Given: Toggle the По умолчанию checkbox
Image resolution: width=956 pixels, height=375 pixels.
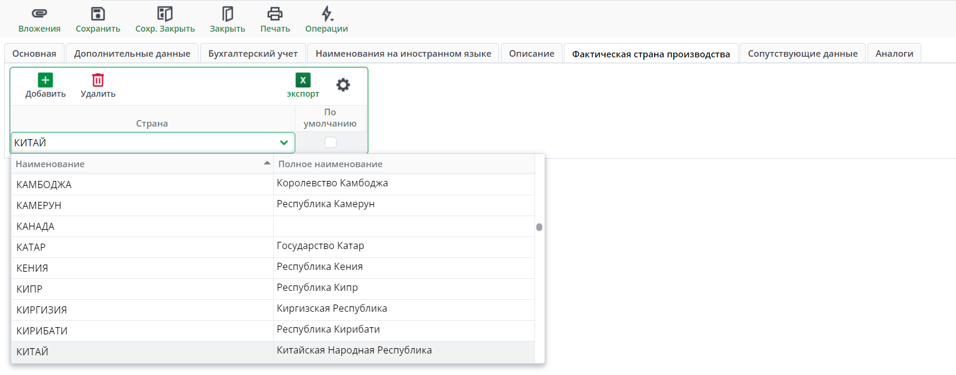Looking at the screenshot, I should [331, 142].
